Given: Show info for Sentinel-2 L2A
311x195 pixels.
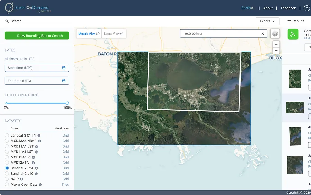Looking at the screenshot, I should (x=37, y=168).
